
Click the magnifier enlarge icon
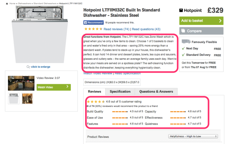pos(28,67)
